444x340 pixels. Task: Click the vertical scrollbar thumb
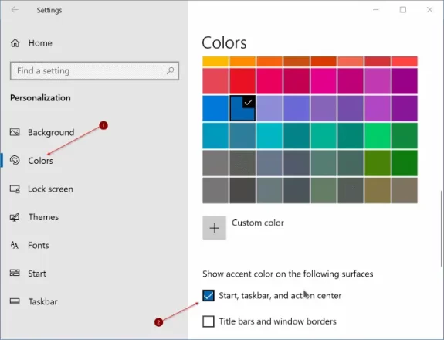click(x=441, y=229)
